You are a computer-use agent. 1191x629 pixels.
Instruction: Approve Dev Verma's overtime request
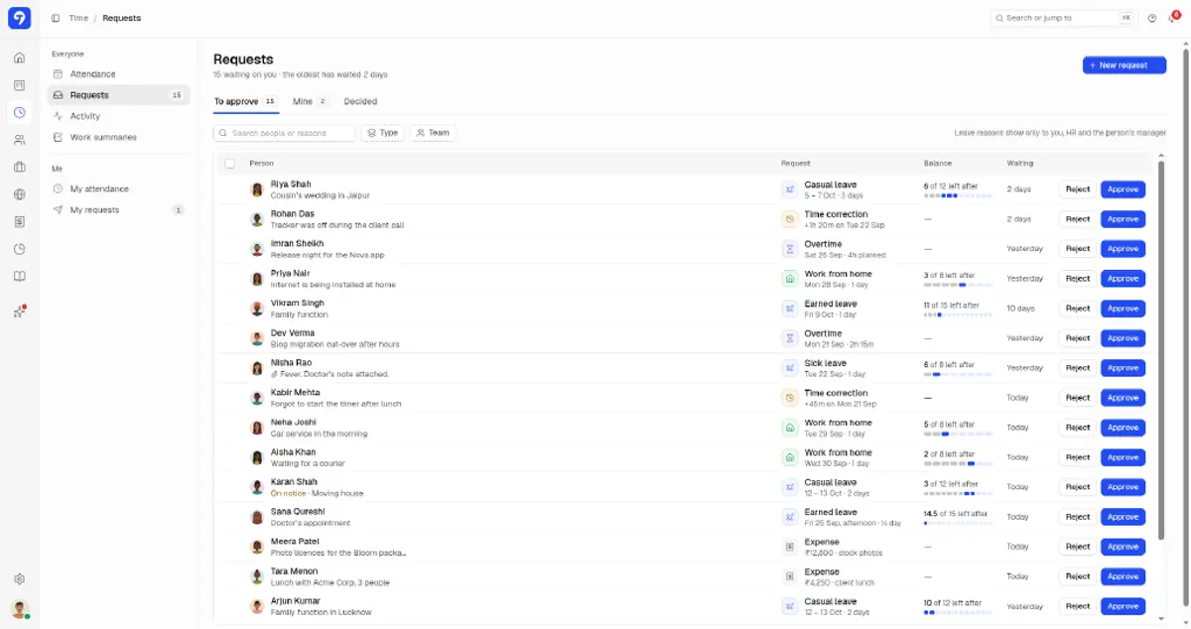1123,338
